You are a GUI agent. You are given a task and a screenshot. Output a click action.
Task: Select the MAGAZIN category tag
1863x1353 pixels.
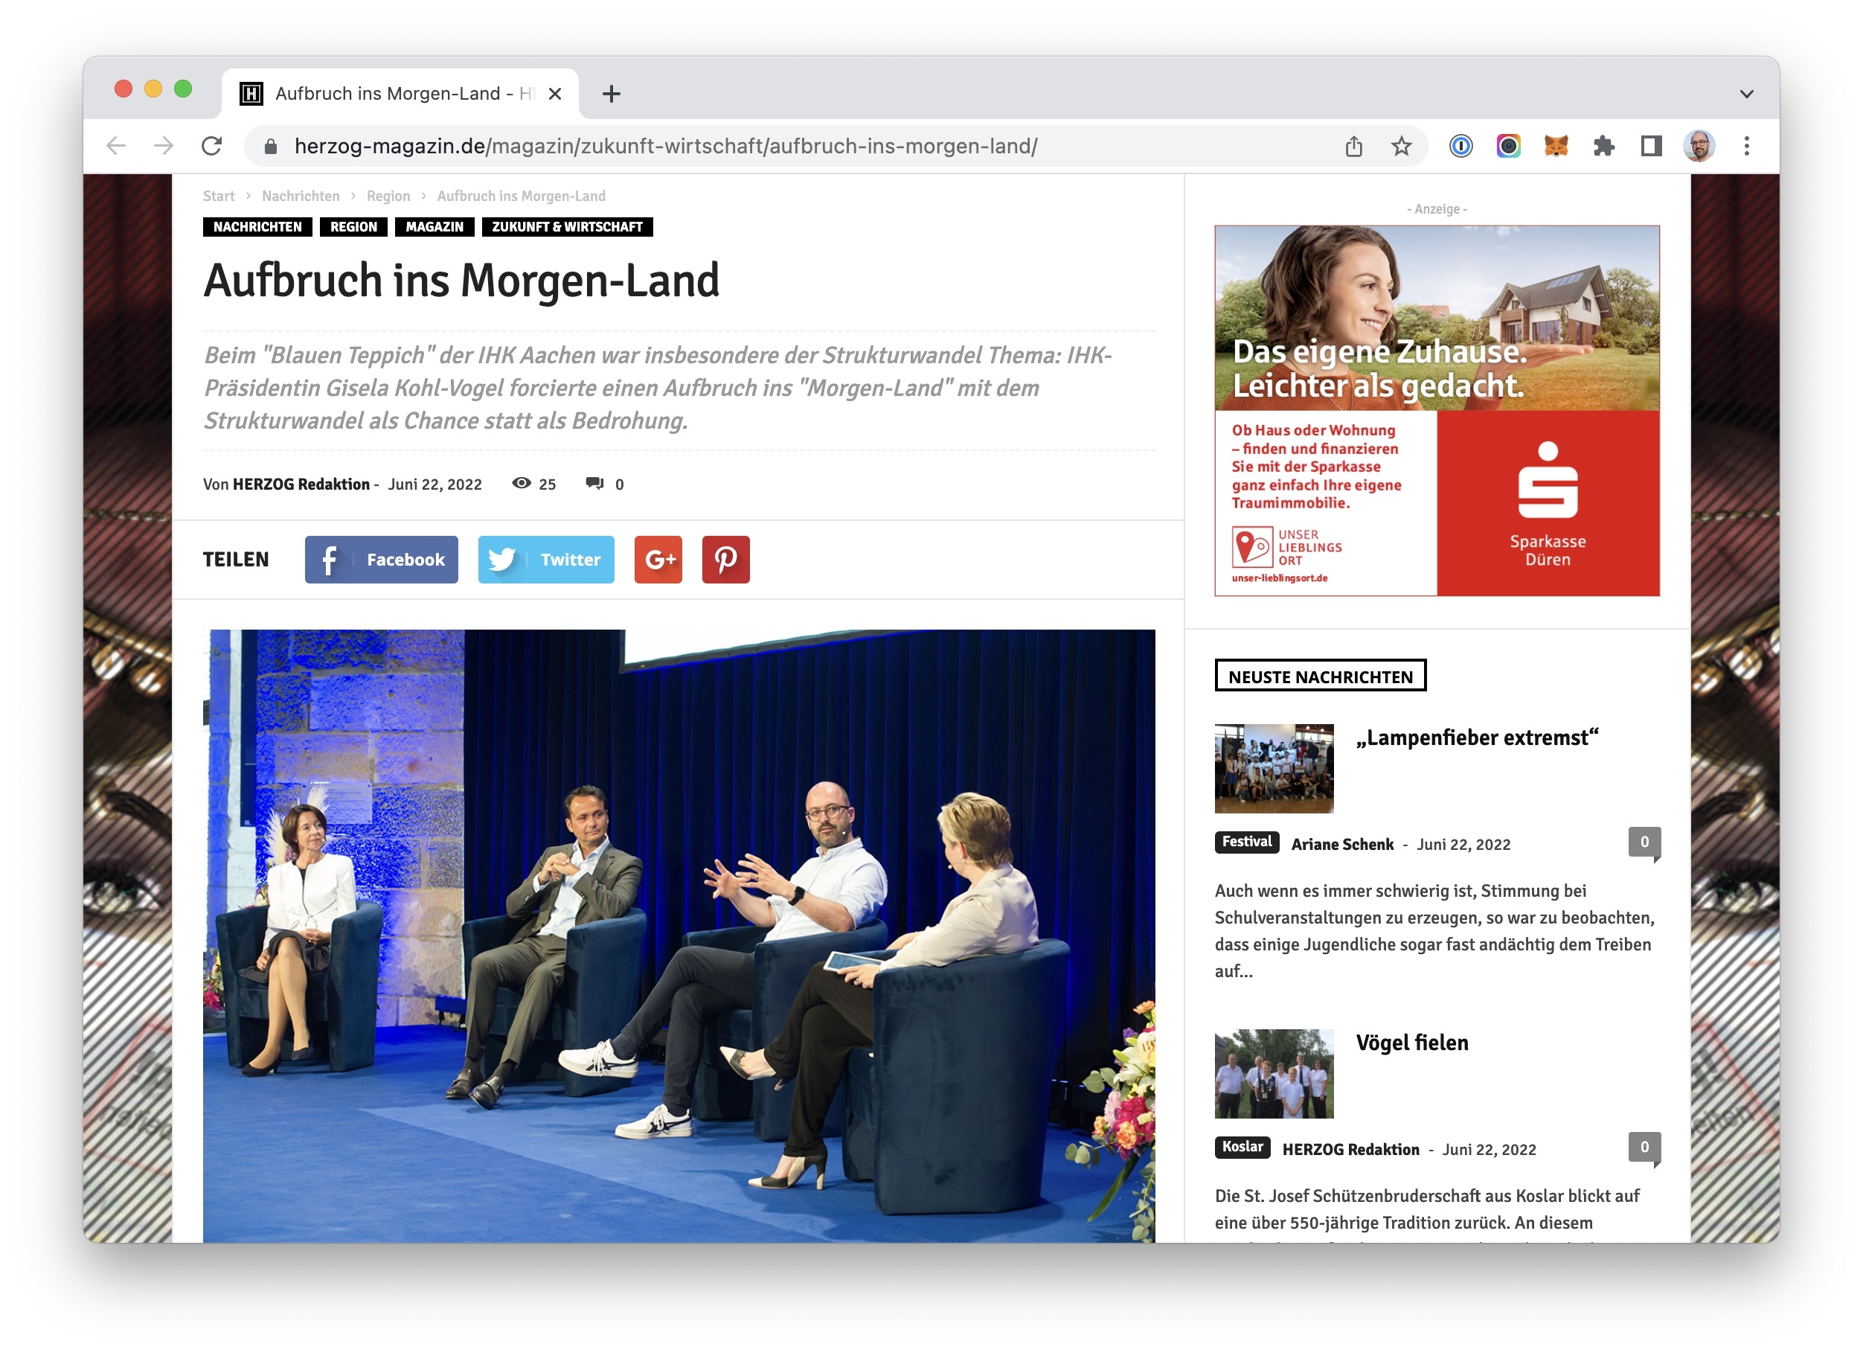(434, 227)
